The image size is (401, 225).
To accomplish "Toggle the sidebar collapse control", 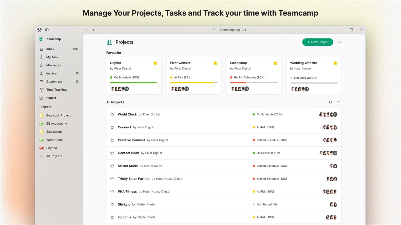I will point(47,29).
